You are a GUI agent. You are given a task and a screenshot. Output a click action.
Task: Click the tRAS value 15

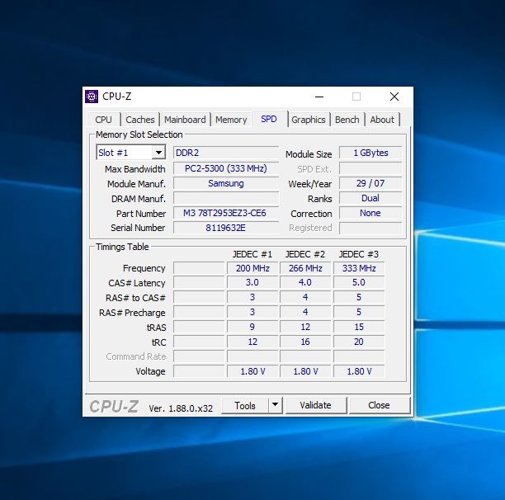point(359,327)
